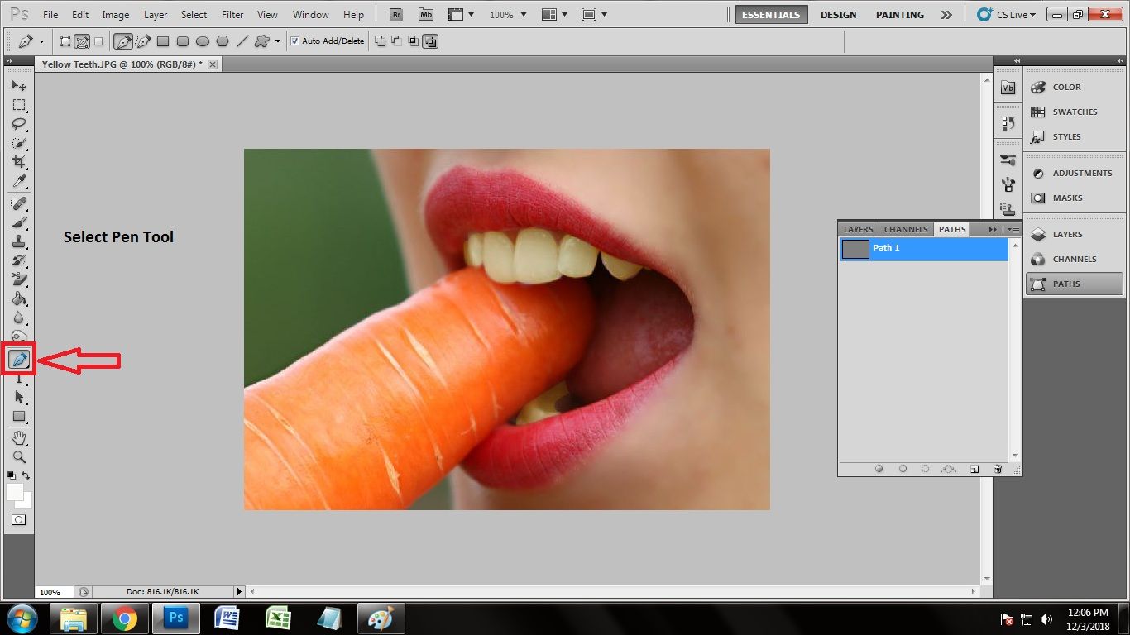The width and height of the screenshot is (1130, 635).
Task: Make work path from selection
Action: [x=949, y=469]
